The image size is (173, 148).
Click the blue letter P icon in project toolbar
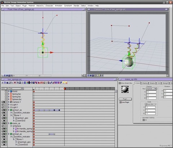click(61, 83)
